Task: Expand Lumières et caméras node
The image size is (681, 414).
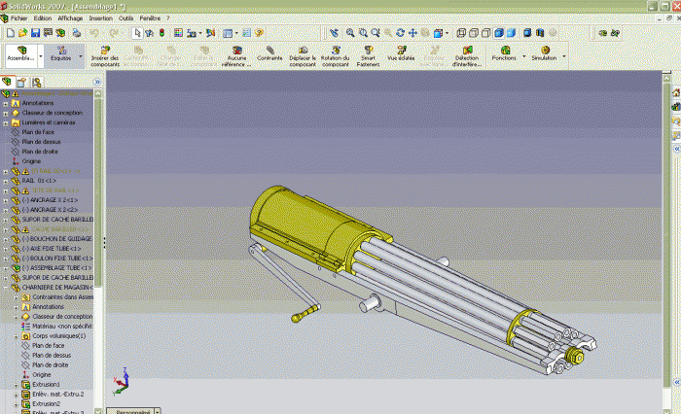Action: pyautogui.click(x=6, y=123)
